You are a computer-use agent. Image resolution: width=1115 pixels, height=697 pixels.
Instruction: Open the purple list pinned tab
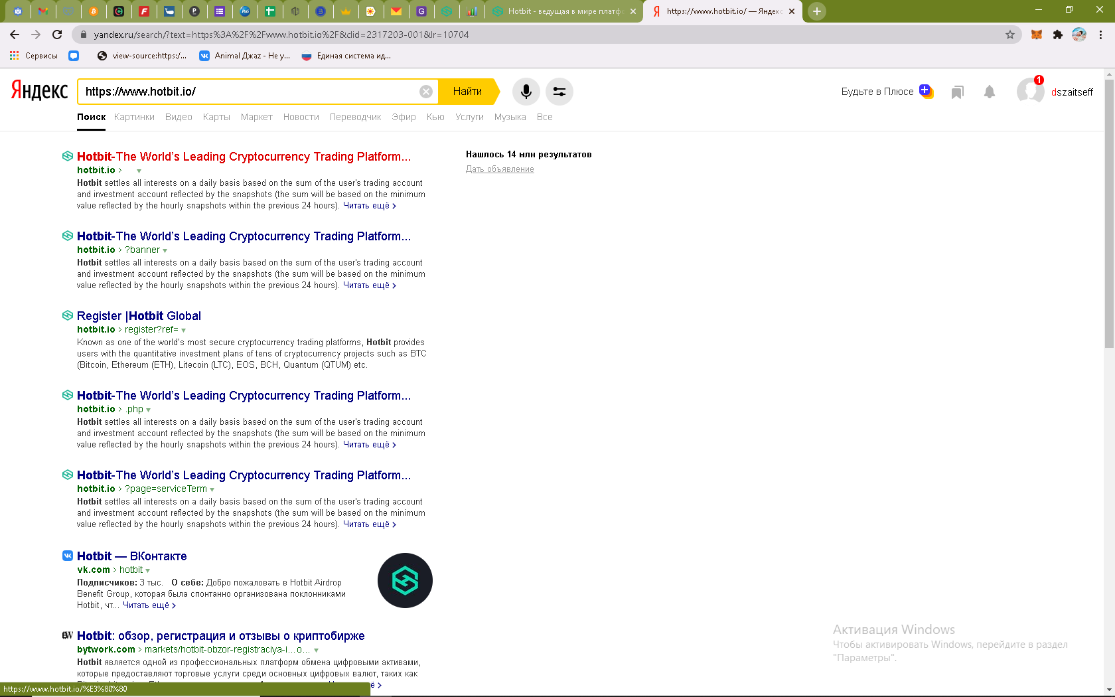click(220, 11)
